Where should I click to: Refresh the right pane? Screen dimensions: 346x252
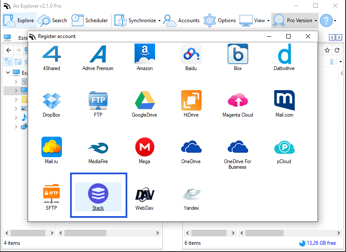click(337, 50)
